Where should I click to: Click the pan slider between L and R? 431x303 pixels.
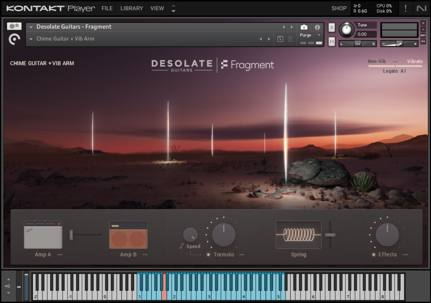[x=357, y=44]
